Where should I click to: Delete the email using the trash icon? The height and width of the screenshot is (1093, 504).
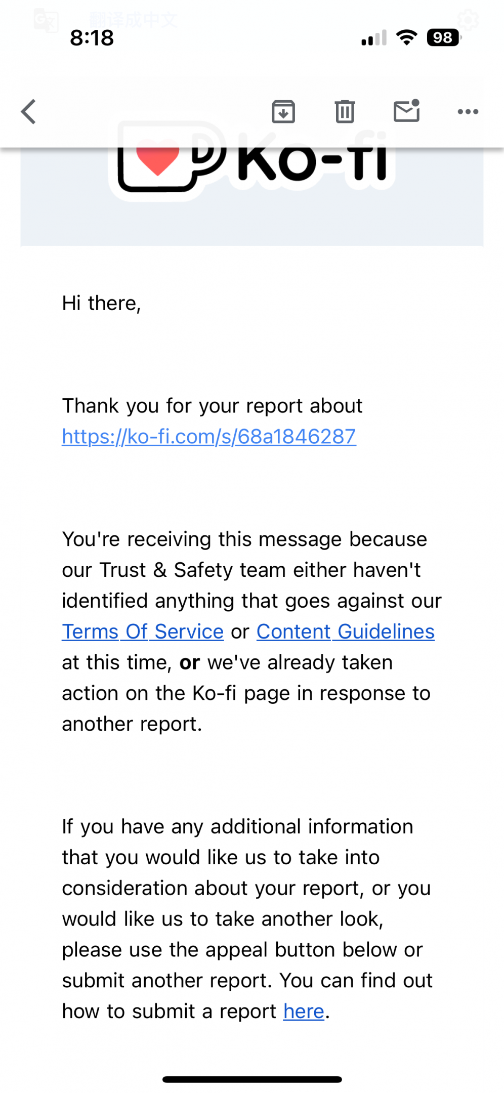click(345, 112)
